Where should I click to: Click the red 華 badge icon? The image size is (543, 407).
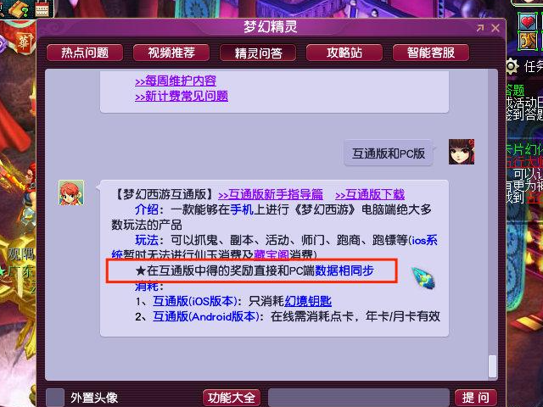click(x=24, y=42)
